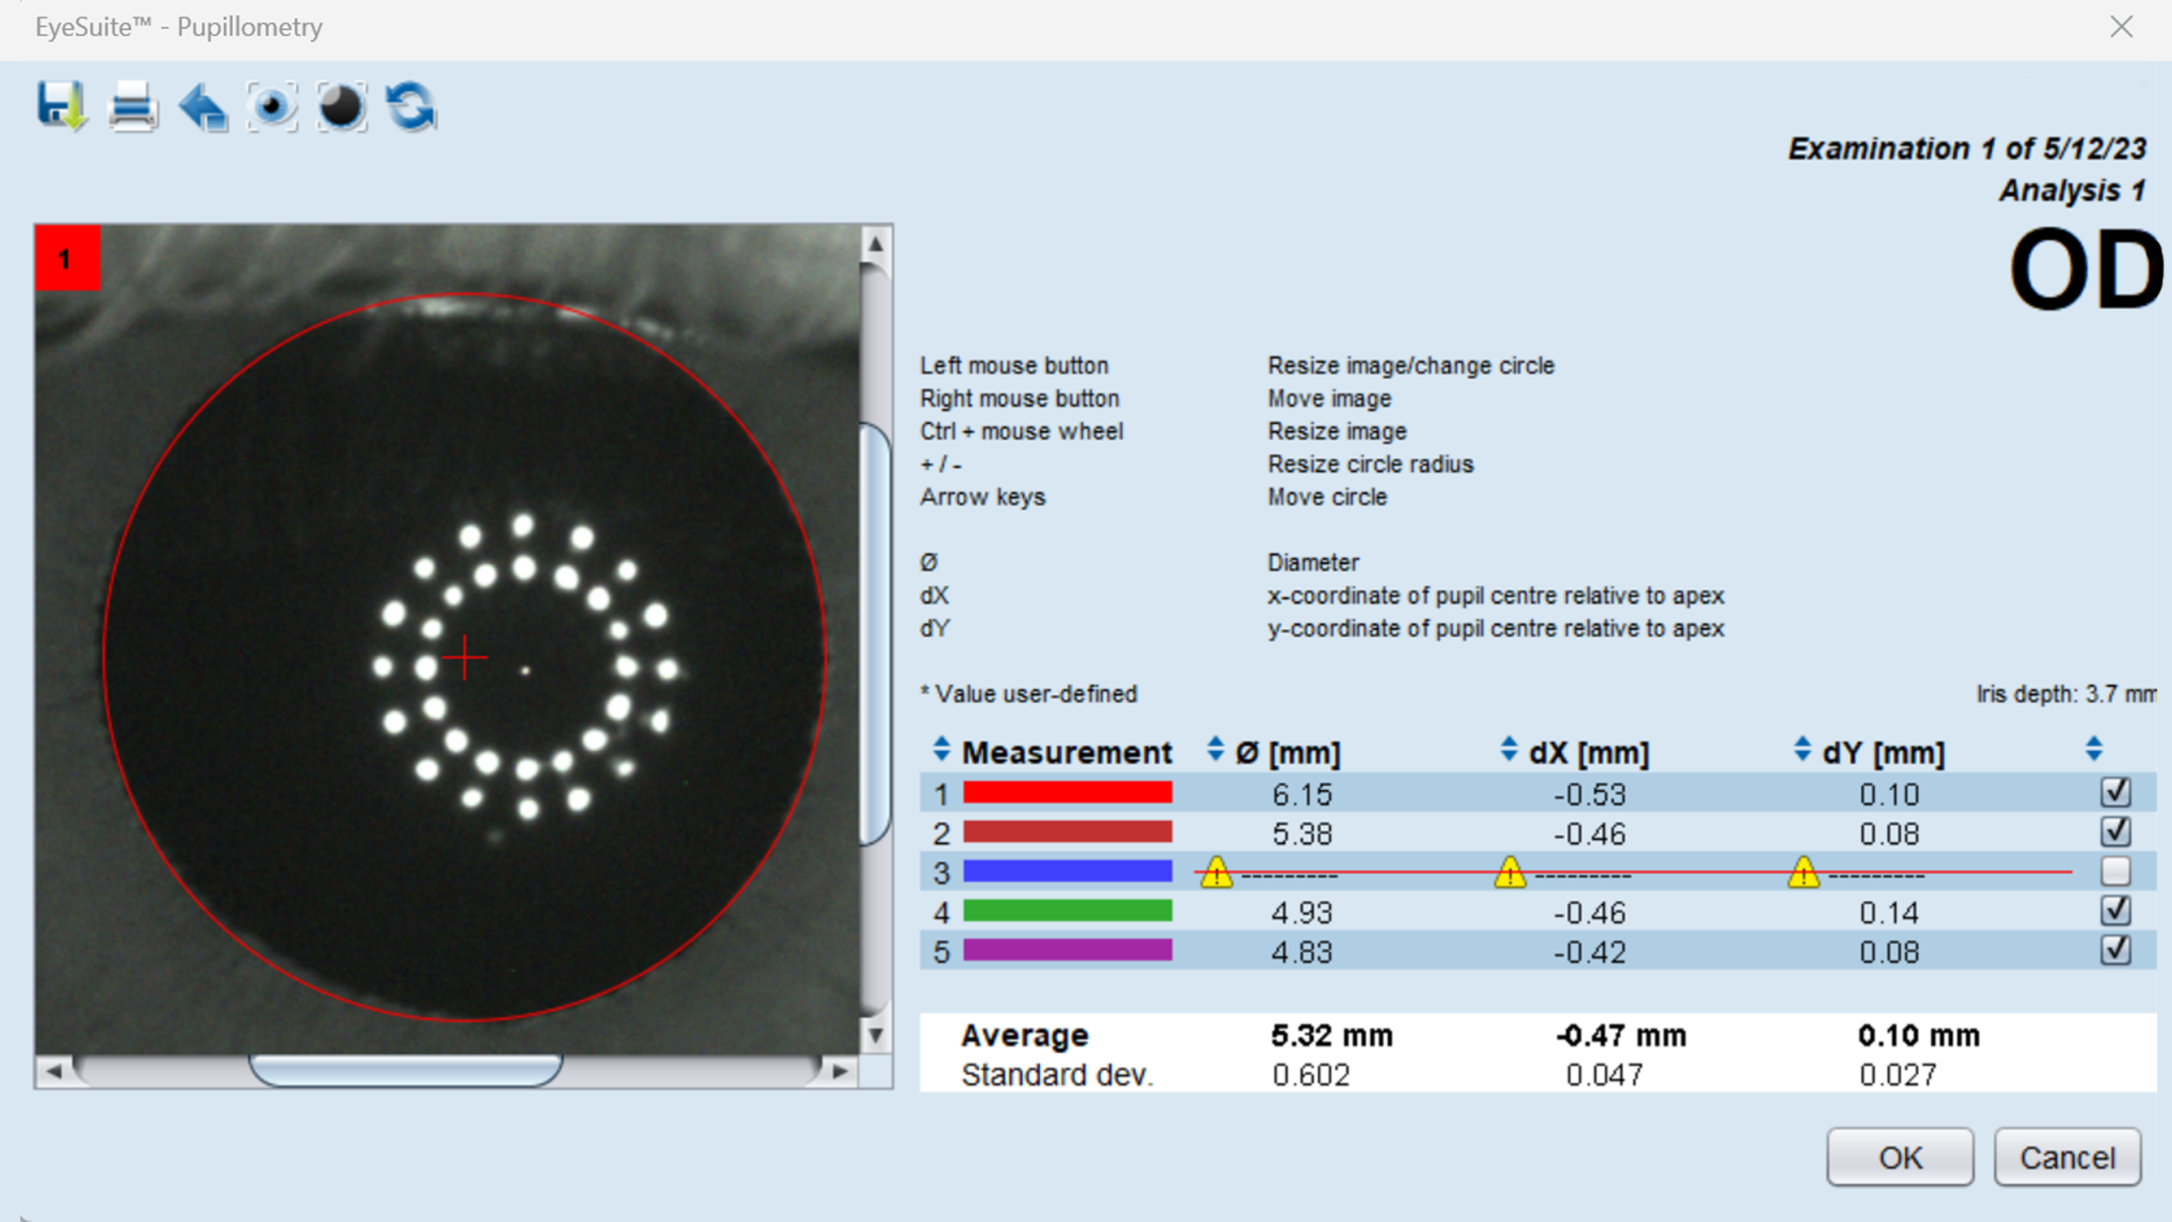The height and width of the screenshot is (1222, 2172).
Task: Enable the checkbox for measurement 3
Action: tap(2114, 871)
